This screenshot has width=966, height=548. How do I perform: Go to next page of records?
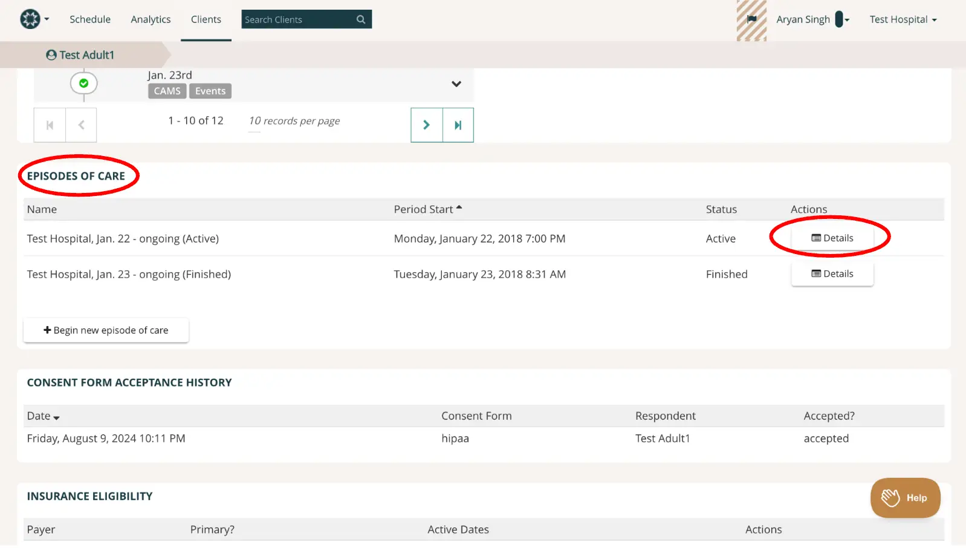click(427, 125)
